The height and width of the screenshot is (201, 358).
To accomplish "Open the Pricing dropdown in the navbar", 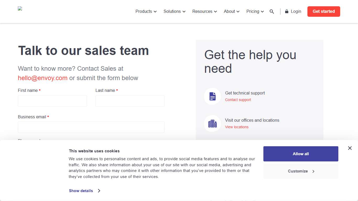I will (255, 11).
